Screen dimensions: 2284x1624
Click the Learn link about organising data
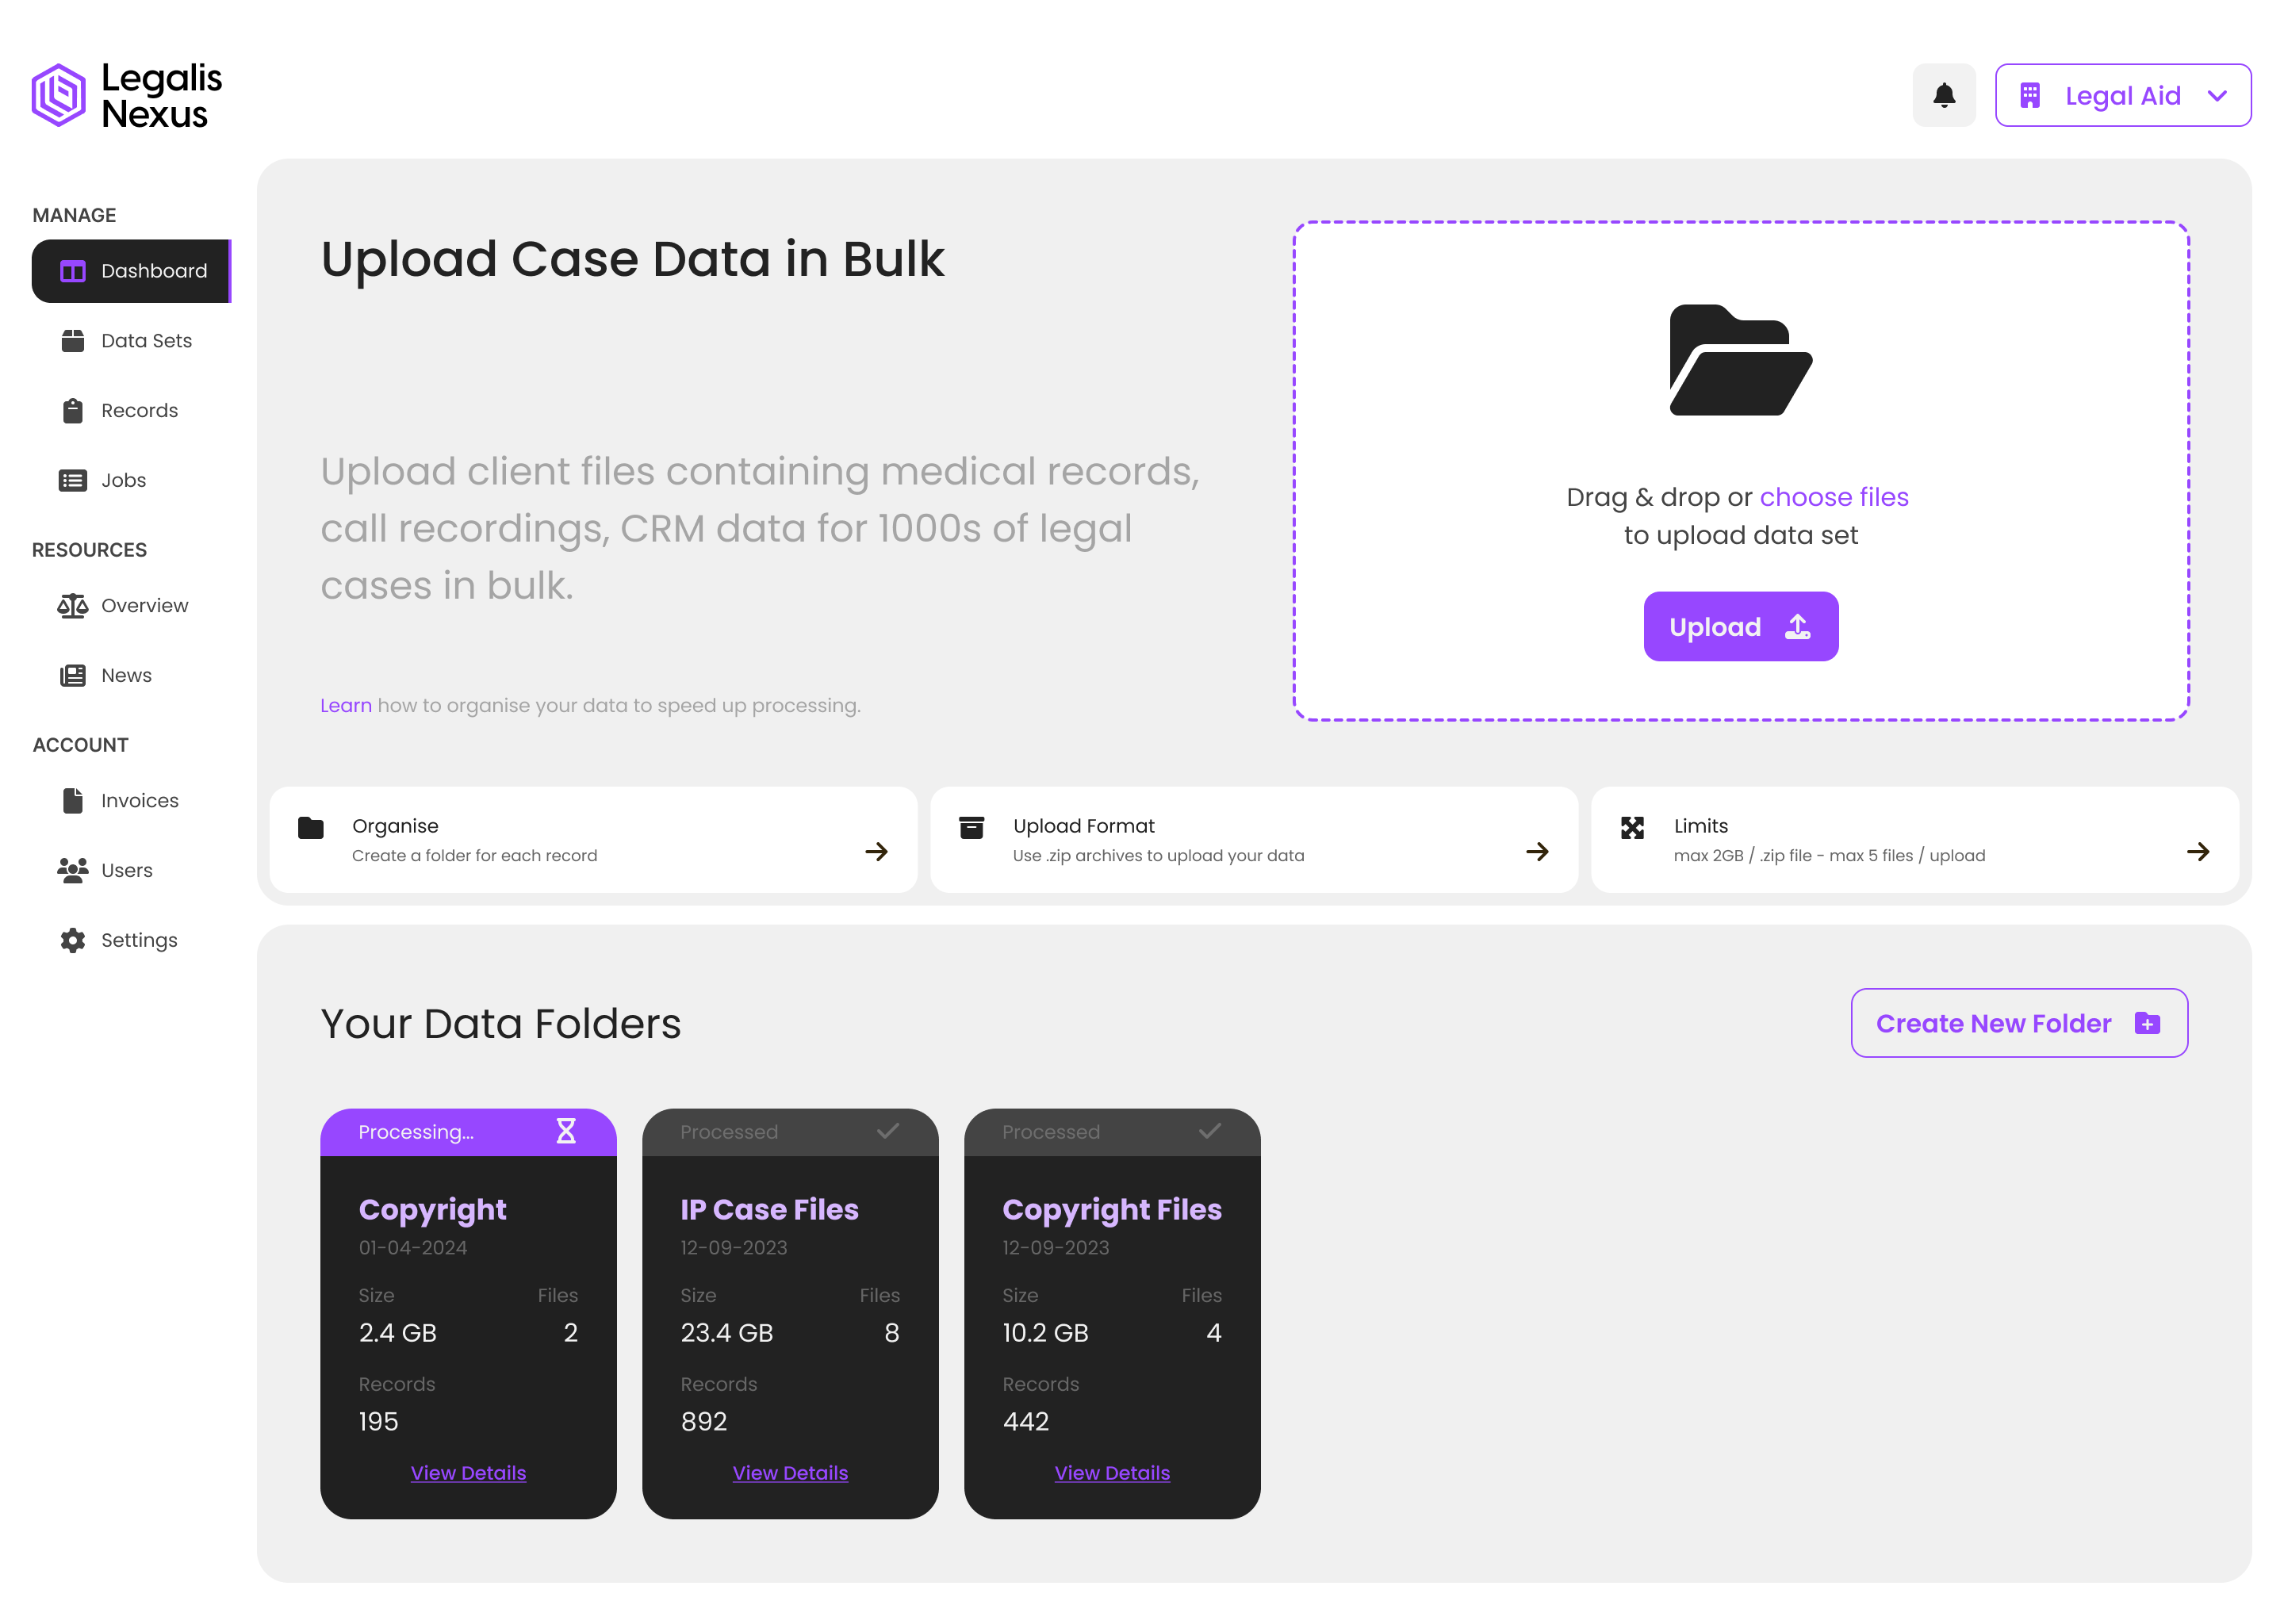pos(345,705)
